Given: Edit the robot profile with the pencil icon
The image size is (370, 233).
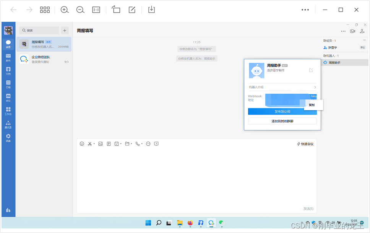Looking at the screenshot, I should coord(311,70).
